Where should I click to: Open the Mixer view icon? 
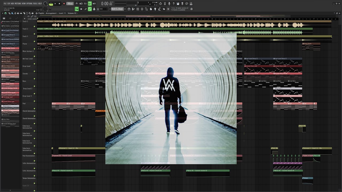(142, 9)
